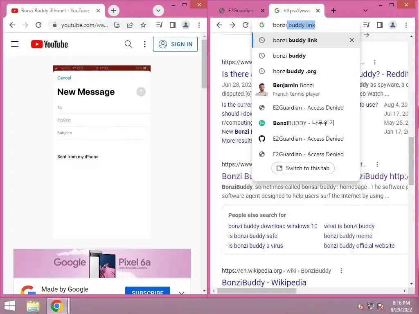
Task: Reload the Google search page
Action: pos(246,25)
